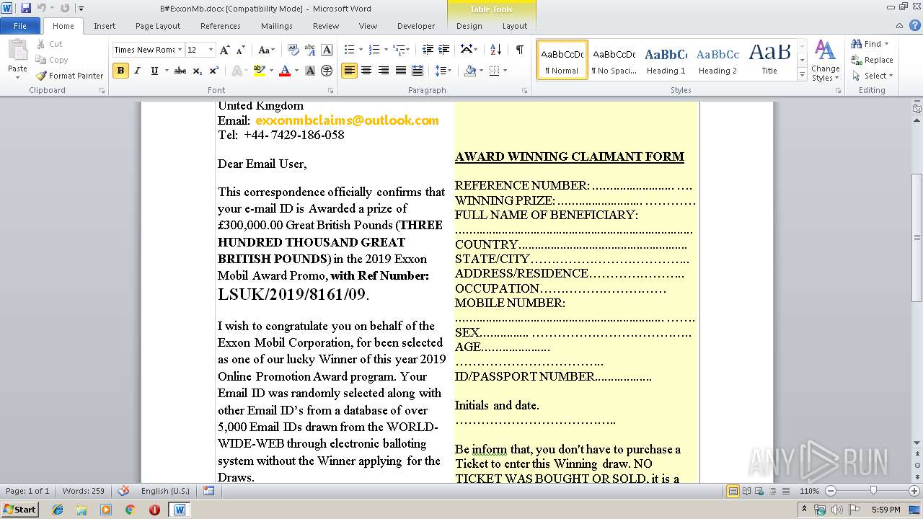This screenshot has width=923, height=519.
Task: Click Align Text Right icon
Action: [384, 71]
